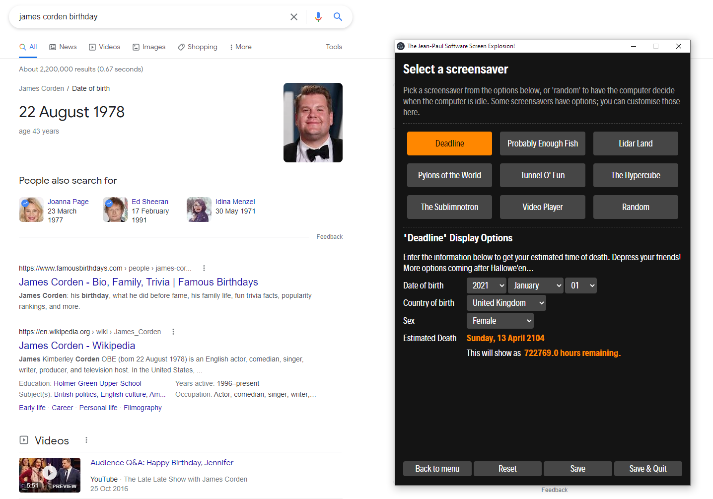Choose Pylons of the World screensaver
The width and height of the screenshot is (713, 499).
pyautogui.click(x=449, y=175)
